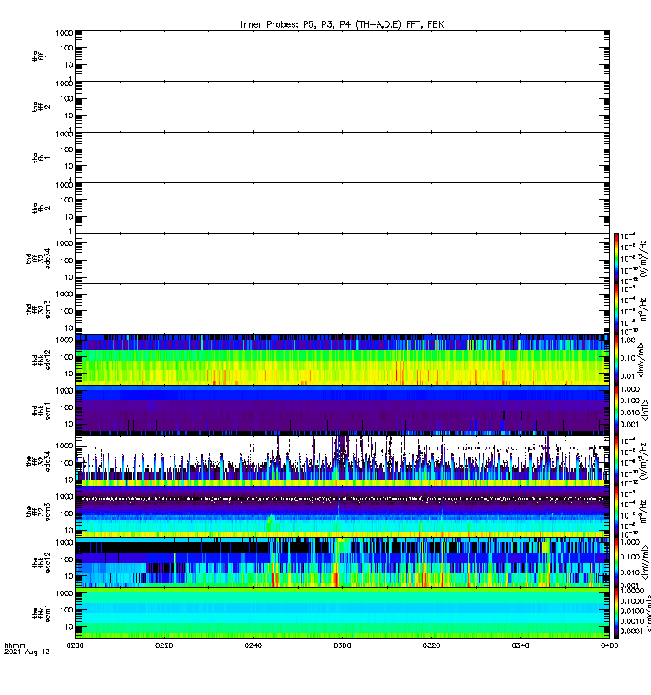651x695 pixels.
Task: Click the "tha fff 1" panel label
Action: [42, 56]
